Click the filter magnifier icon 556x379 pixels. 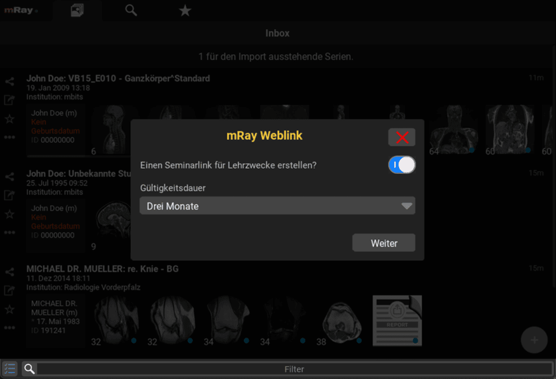[x=30, y=369]
